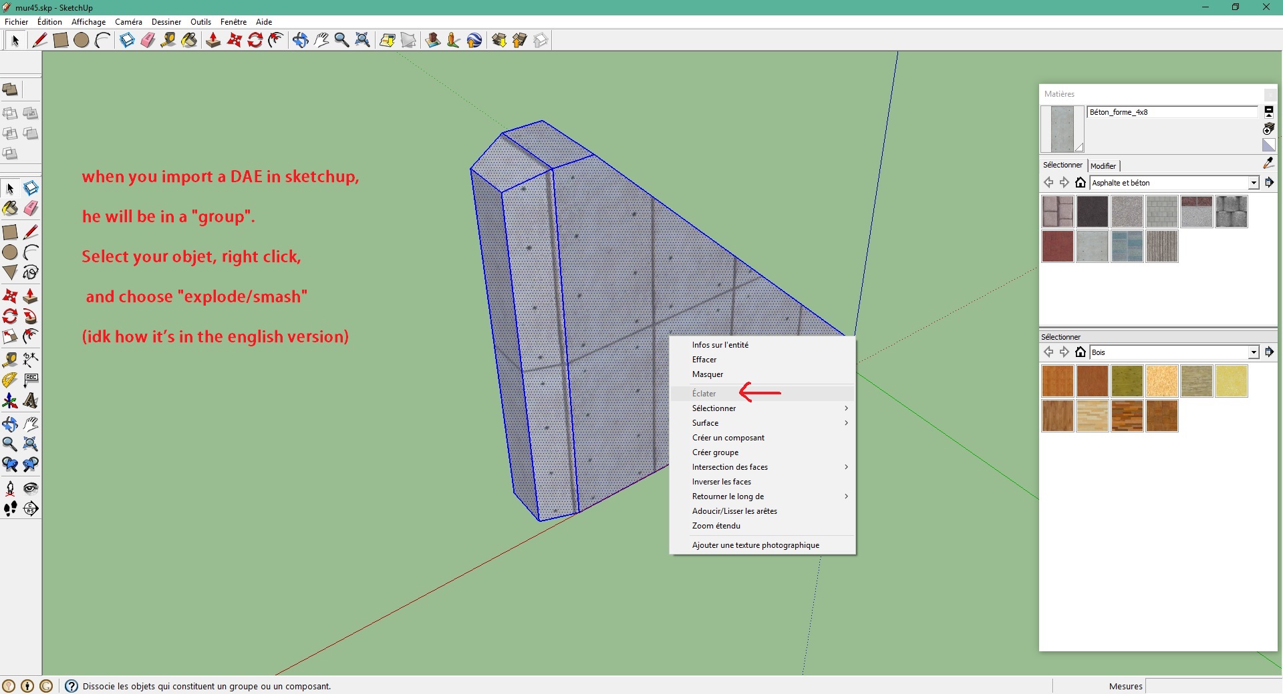This screenshot has height=694, width=1283.
Task: Select the 3D Text tool in left toolbar
Action: coord(31,401)
